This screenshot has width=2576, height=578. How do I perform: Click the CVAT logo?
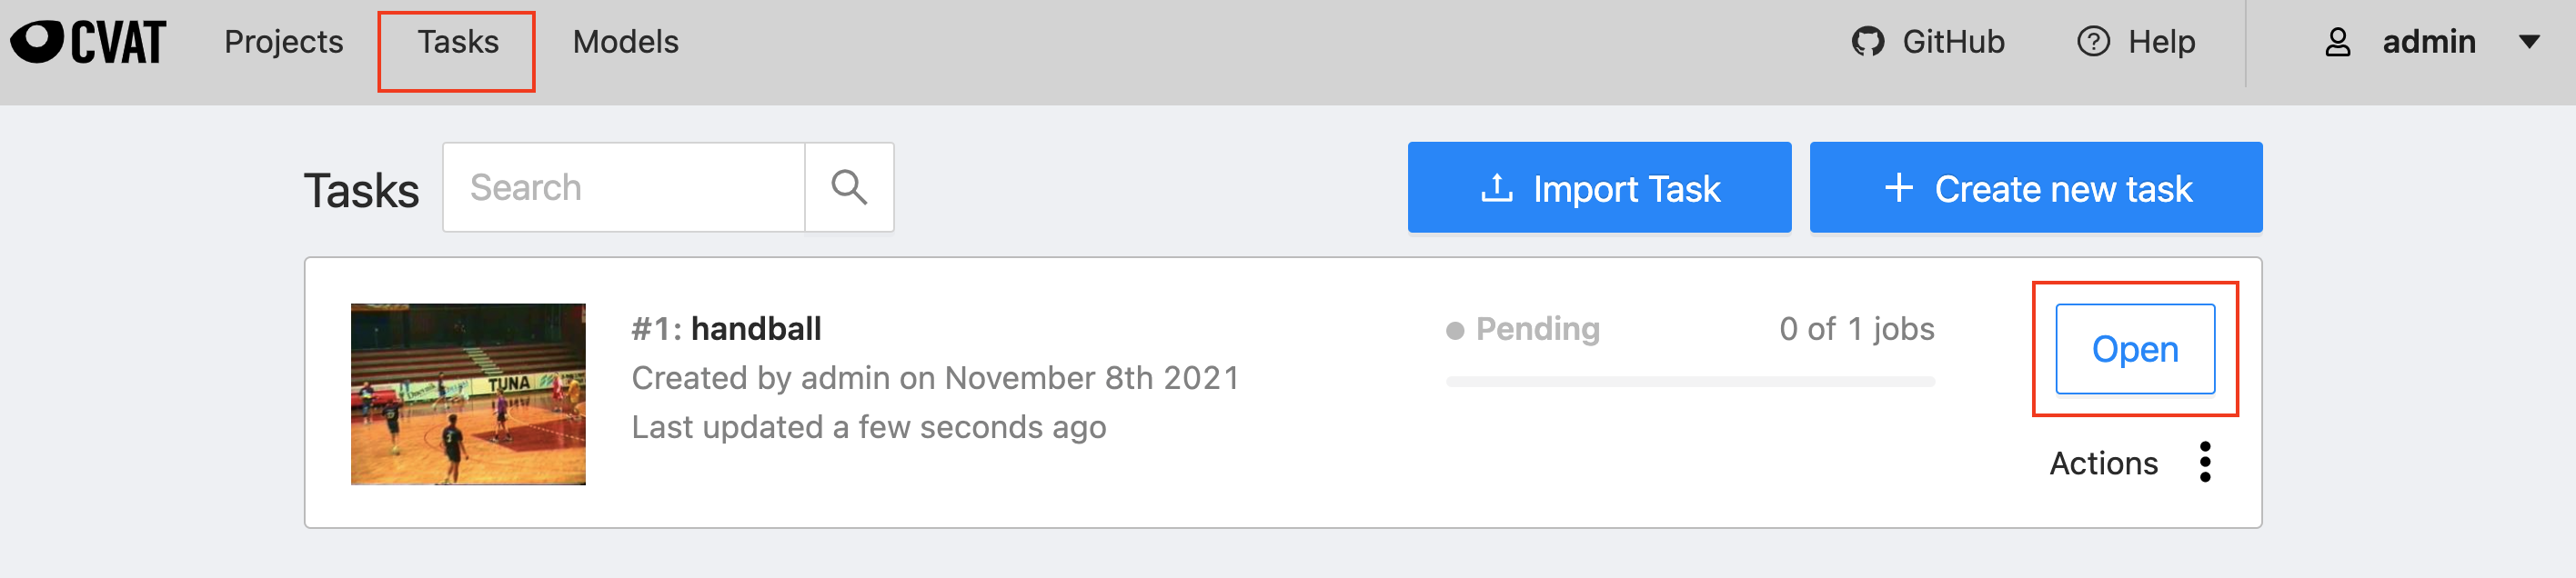tap(88, 42)
